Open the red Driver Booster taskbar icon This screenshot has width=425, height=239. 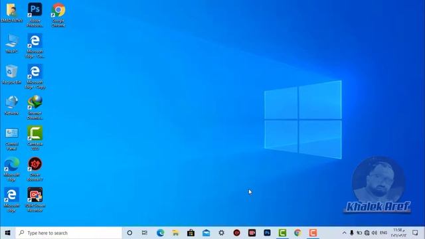[236, 233]
